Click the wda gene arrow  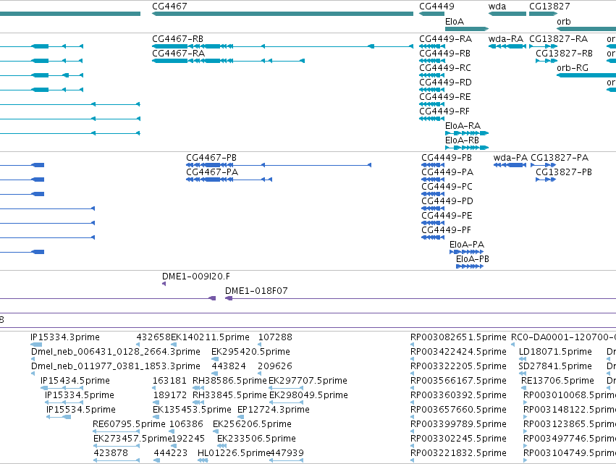coord(507,14)
